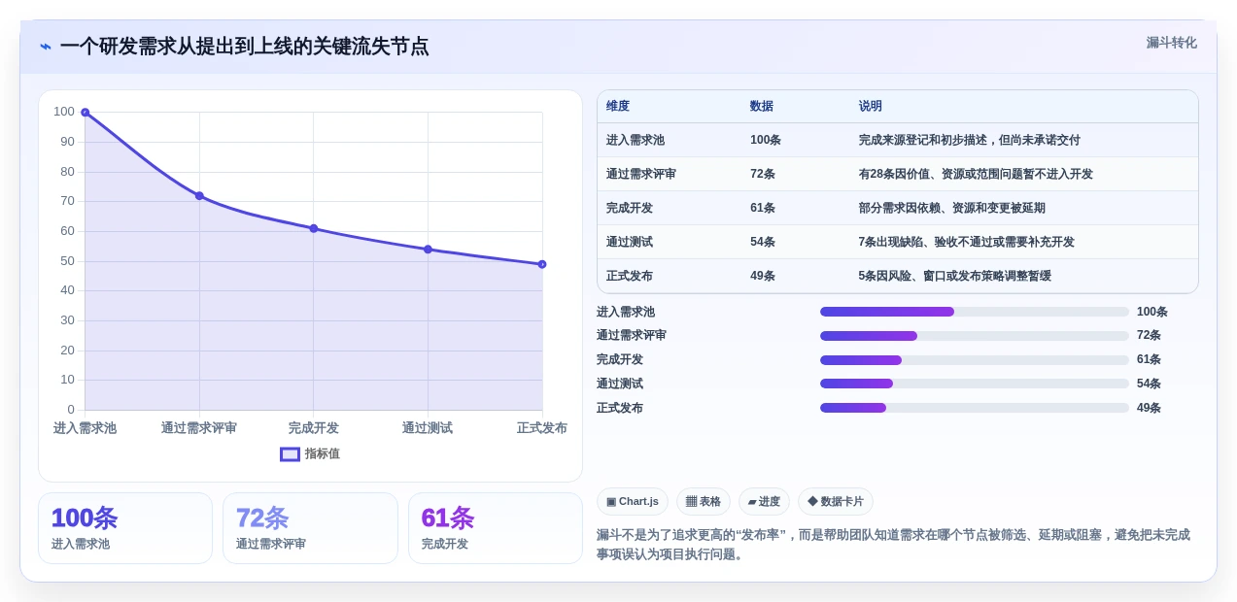The height and width of the screenshot is (602, 1237).
Task: Click the 49条 value beside progress bar
Action: (1150, 408)
